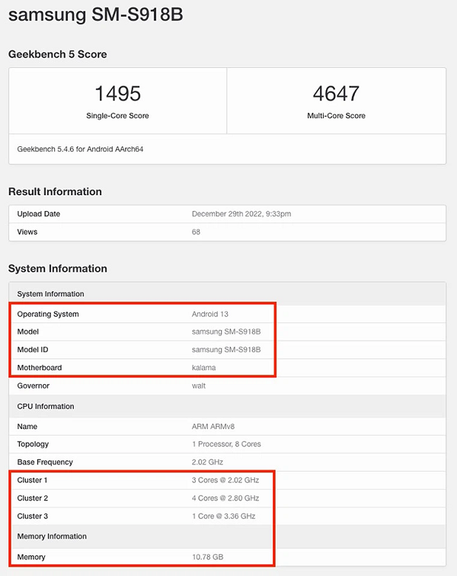This screenshot has height=576, width=457.
Task: Click the Governor value walt
Action: pyautogui.click(x=199, y=386)
